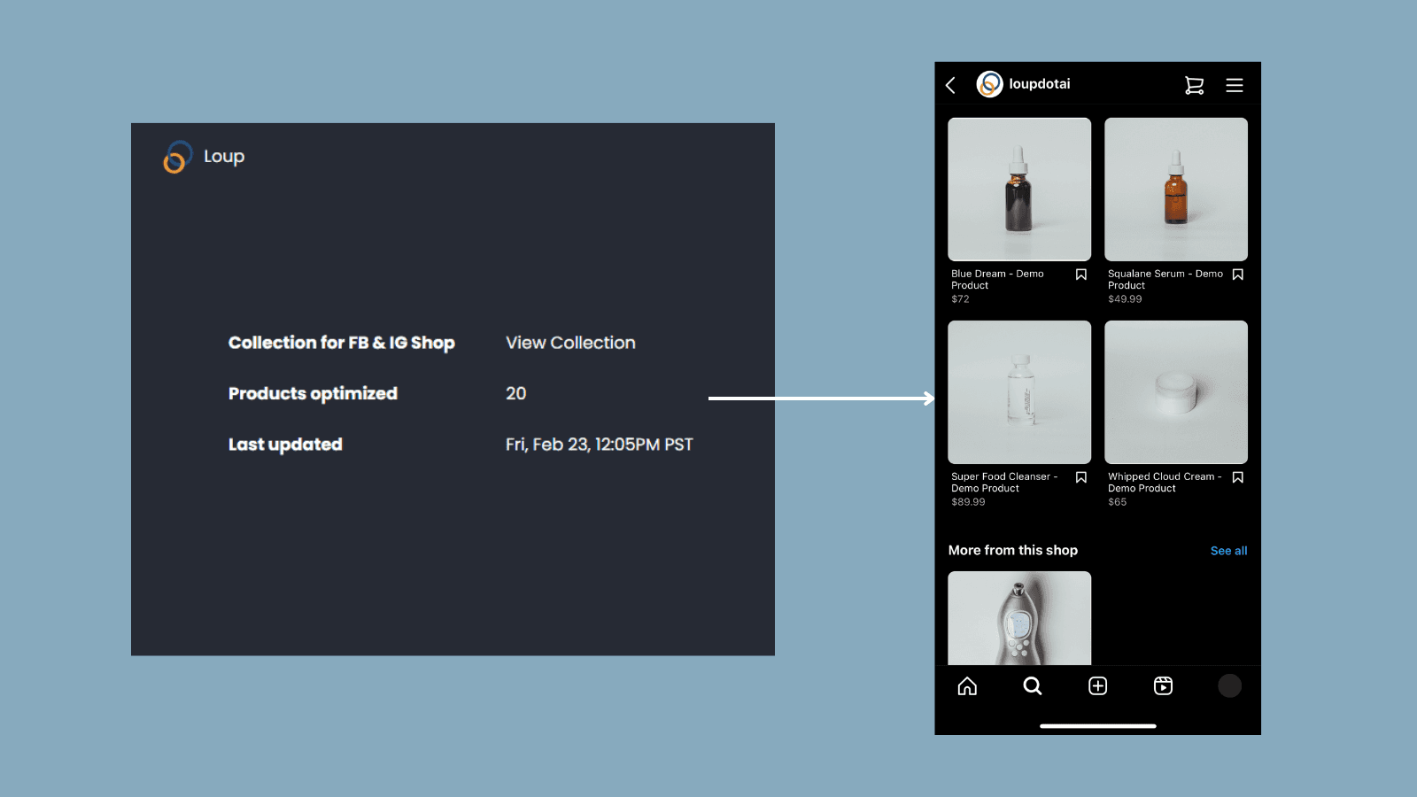The image size is (1417, 797).
Task: Click the View Collection link
Action: coord(569,344)
